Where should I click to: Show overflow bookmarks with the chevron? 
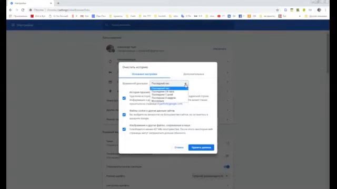coord(300,16)
